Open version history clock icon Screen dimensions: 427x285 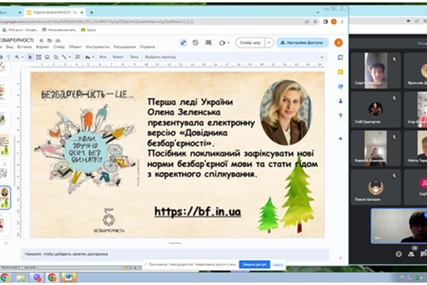[195, 43]
